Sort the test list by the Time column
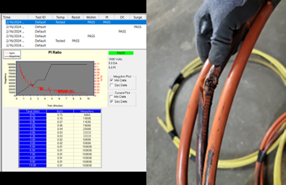The width and height of the screenshot is (286, 185). pos(15,17)
